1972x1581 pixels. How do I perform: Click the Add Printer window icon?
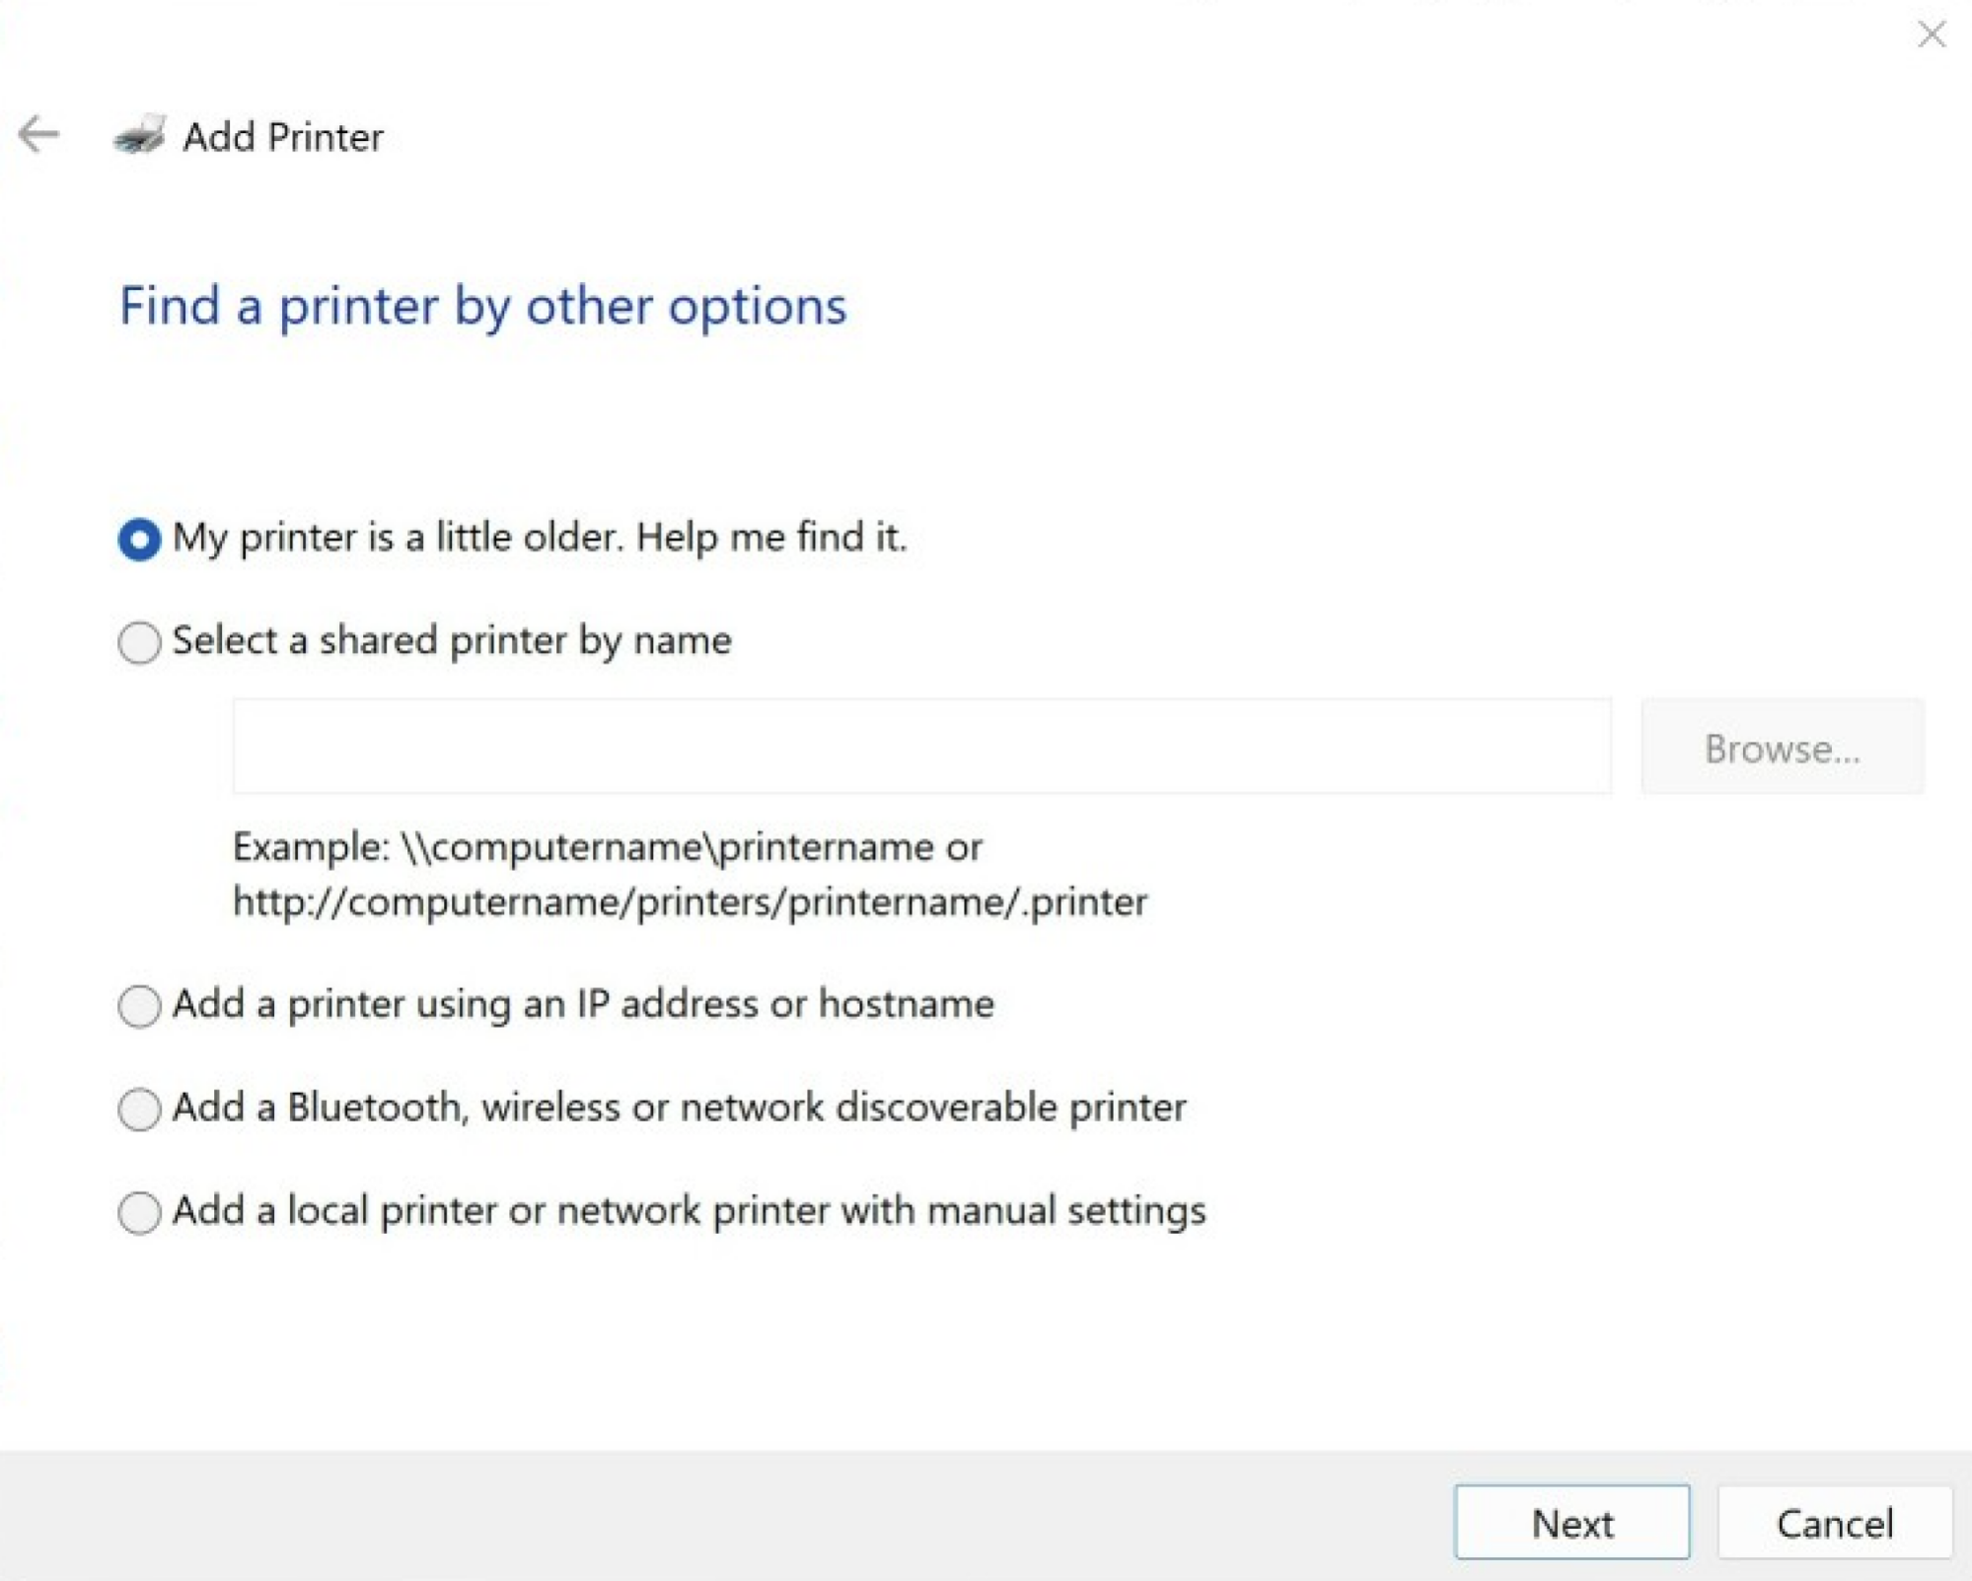pyautogui.click(x=142, y=135)
